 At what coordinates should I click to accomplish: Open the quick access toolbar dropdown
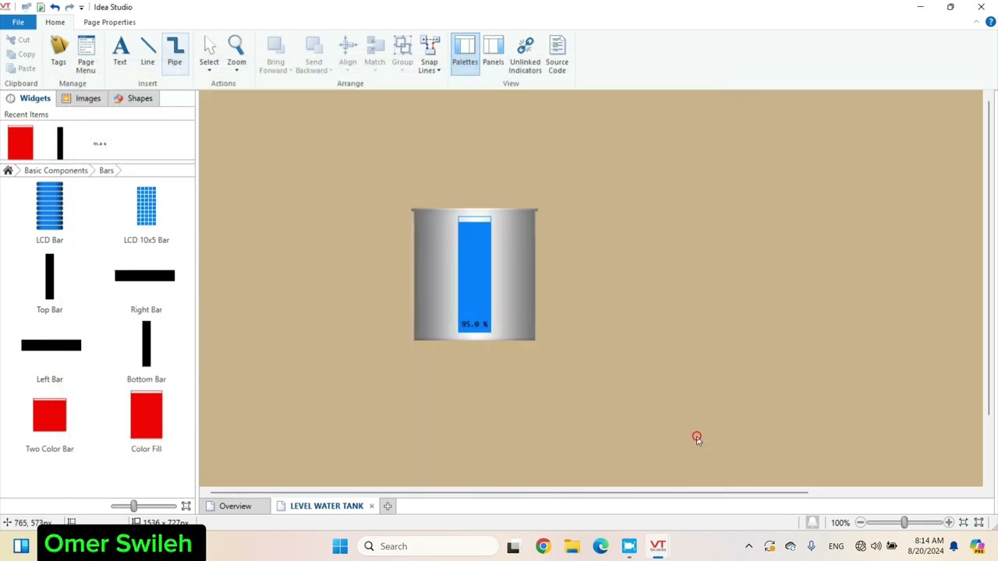click(x=81, y=8)
